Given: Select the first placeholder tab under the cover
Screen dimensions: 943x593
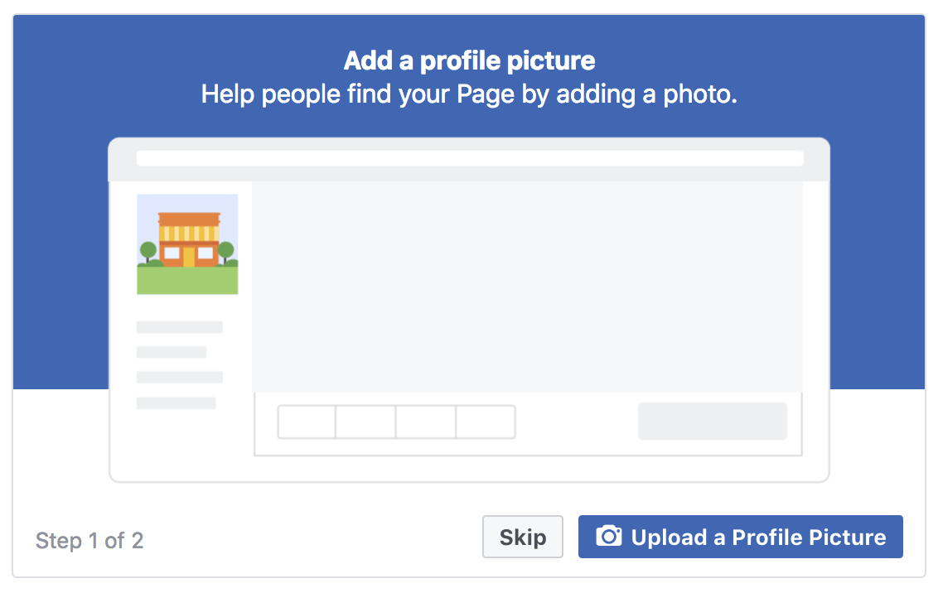Looking at the screenshot, I should pyautogui.click(x=306, y=422).
